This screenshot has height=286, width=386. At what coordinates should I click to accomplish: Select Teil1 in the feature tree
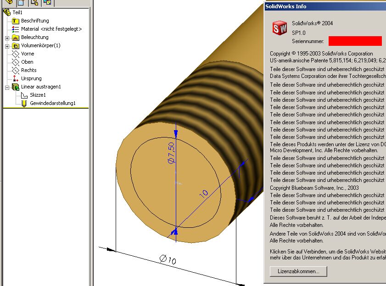[17, 12]
